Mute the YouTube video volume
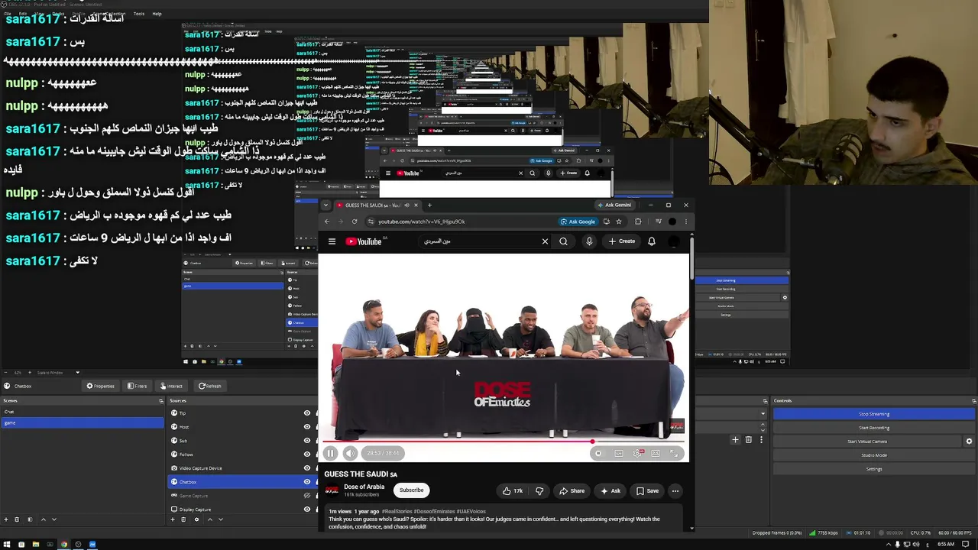The image size is (978, 550). pos(350,453)
